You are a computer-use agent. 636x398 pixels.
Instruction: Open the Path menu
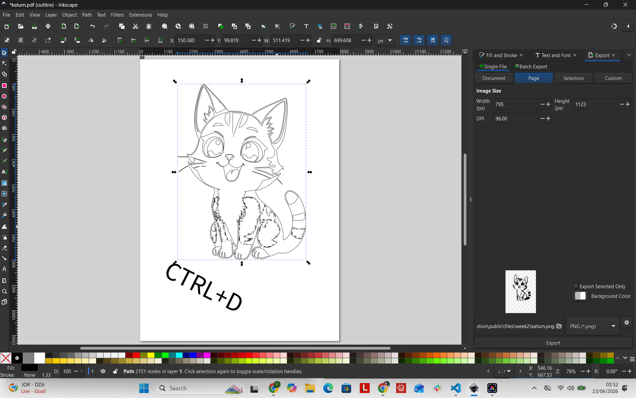(87, 15)
